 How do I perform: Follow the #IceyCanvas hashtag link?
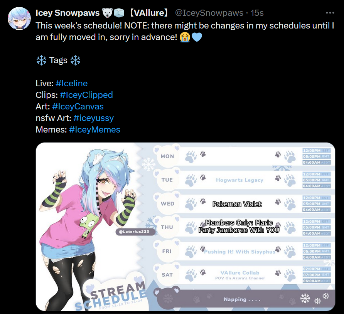78,107
